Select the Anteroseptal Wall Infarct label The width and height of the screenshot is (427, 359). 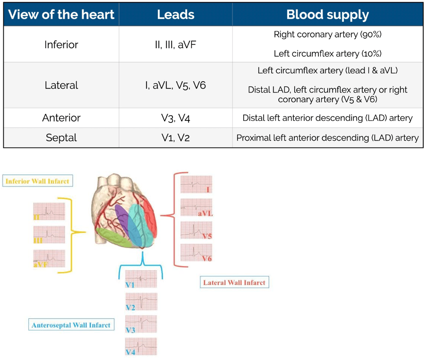[71, 325]
